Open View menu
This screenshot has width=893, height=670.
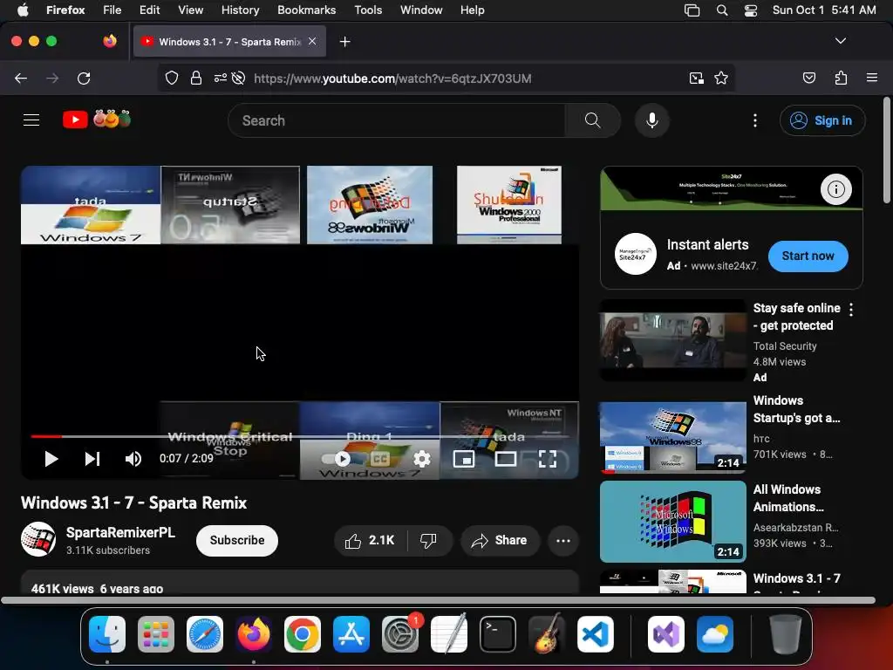pos(190,10)
